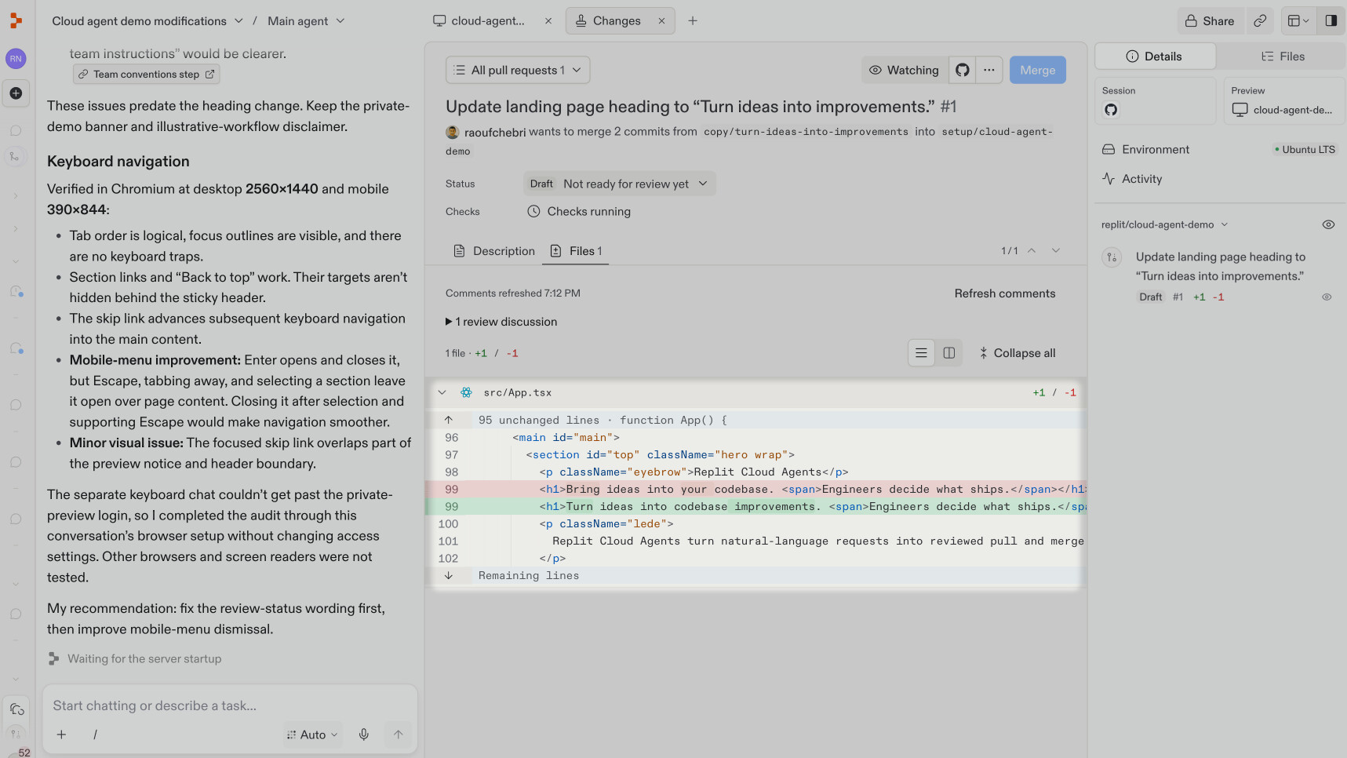Go to previous comment with the up chevron

coord(1032,250)
